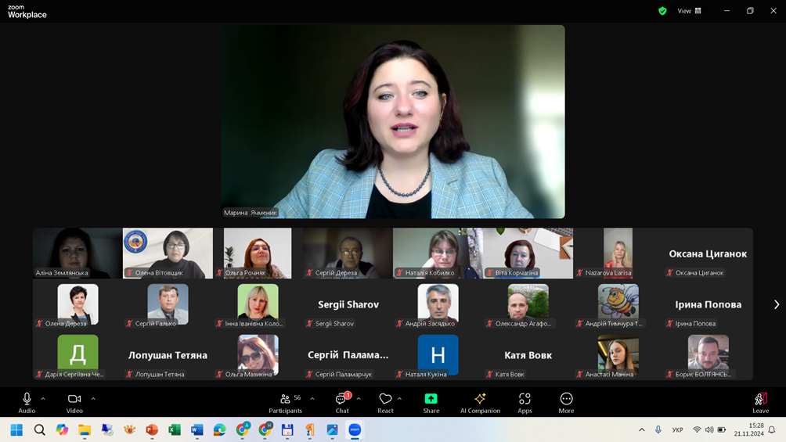Leave the meeting

click(760, 403)
